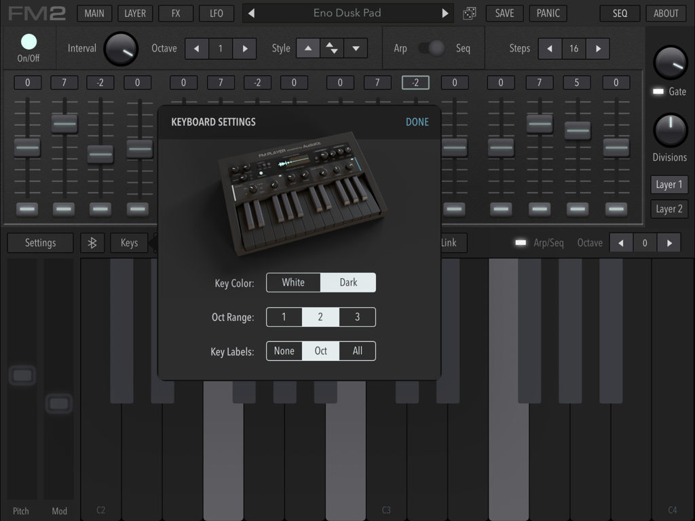Open Bluetooth MIDI settings
The height and width of the screenshot is (521, 695).
point(92,242)
